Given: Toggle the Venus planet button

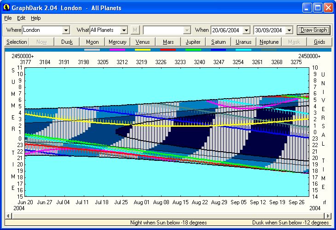Looking at the screenshot, I should click(x=143, y=42).
